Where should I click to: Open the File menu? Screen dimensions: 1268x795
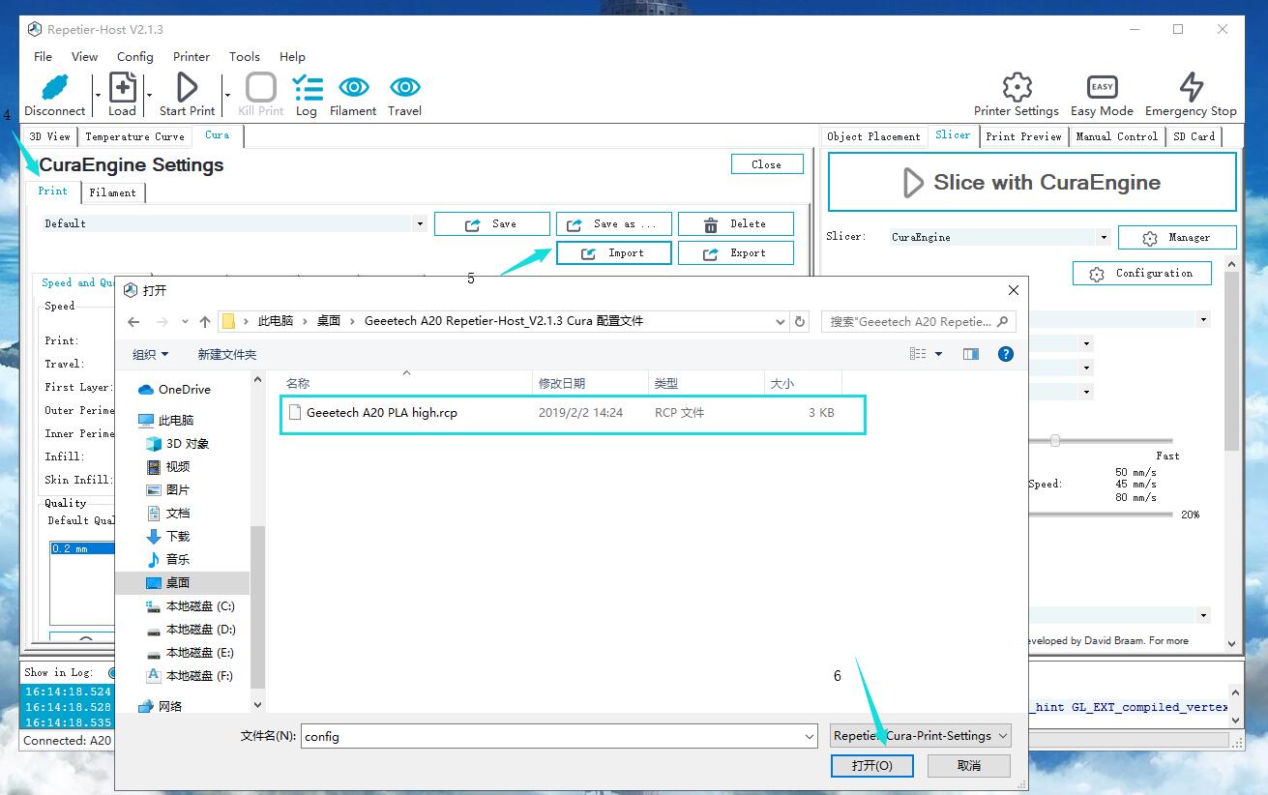pyautogui.click(x=44, y=56)
